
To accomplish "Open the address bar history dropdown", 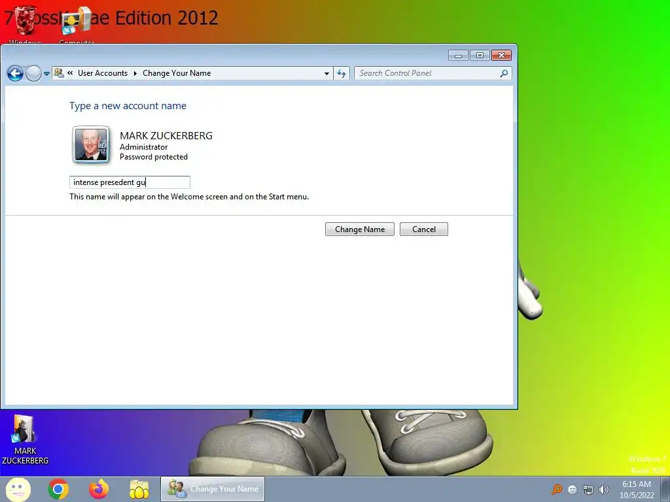I will click(x=326, y=73).
